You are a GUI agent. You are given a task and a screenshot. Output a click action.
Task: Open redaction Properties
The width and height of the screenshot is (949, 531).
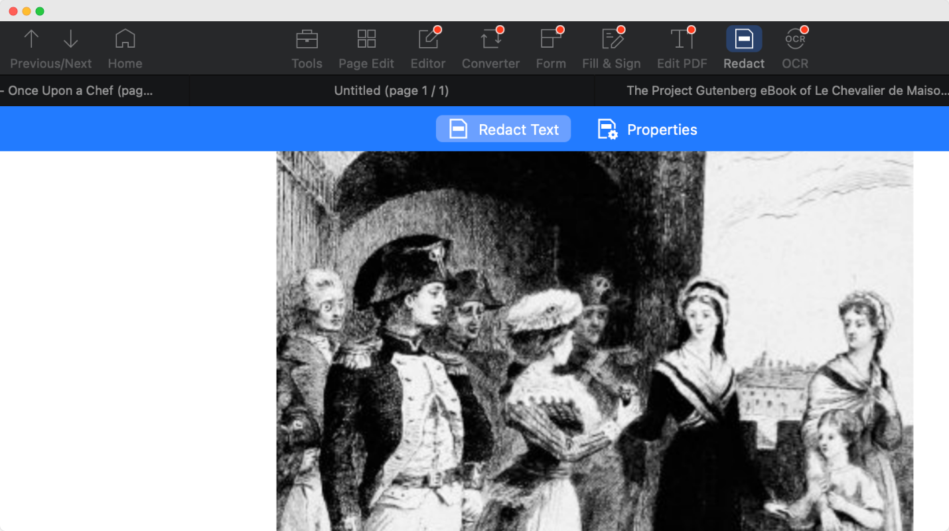coord(648,129)
